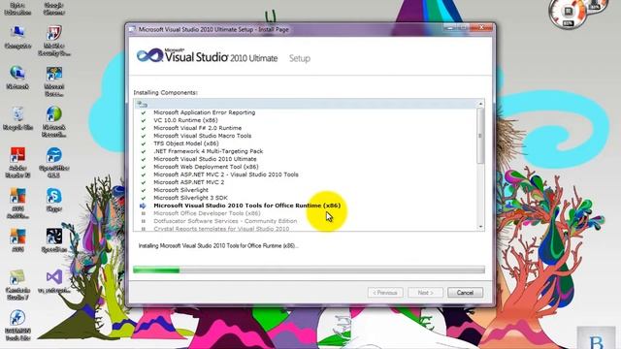Close the Visual Studio setup window
621x349 pixels.
coord(482,28)
